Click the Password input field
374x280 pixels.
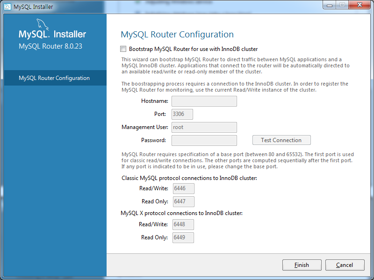point(204,140)
